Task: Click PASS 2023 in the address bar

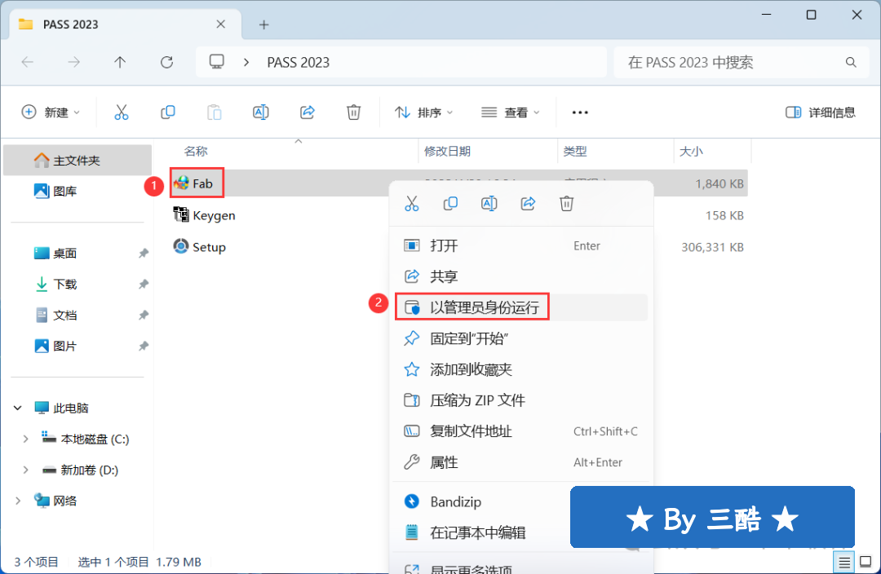Action: (299, 62)
